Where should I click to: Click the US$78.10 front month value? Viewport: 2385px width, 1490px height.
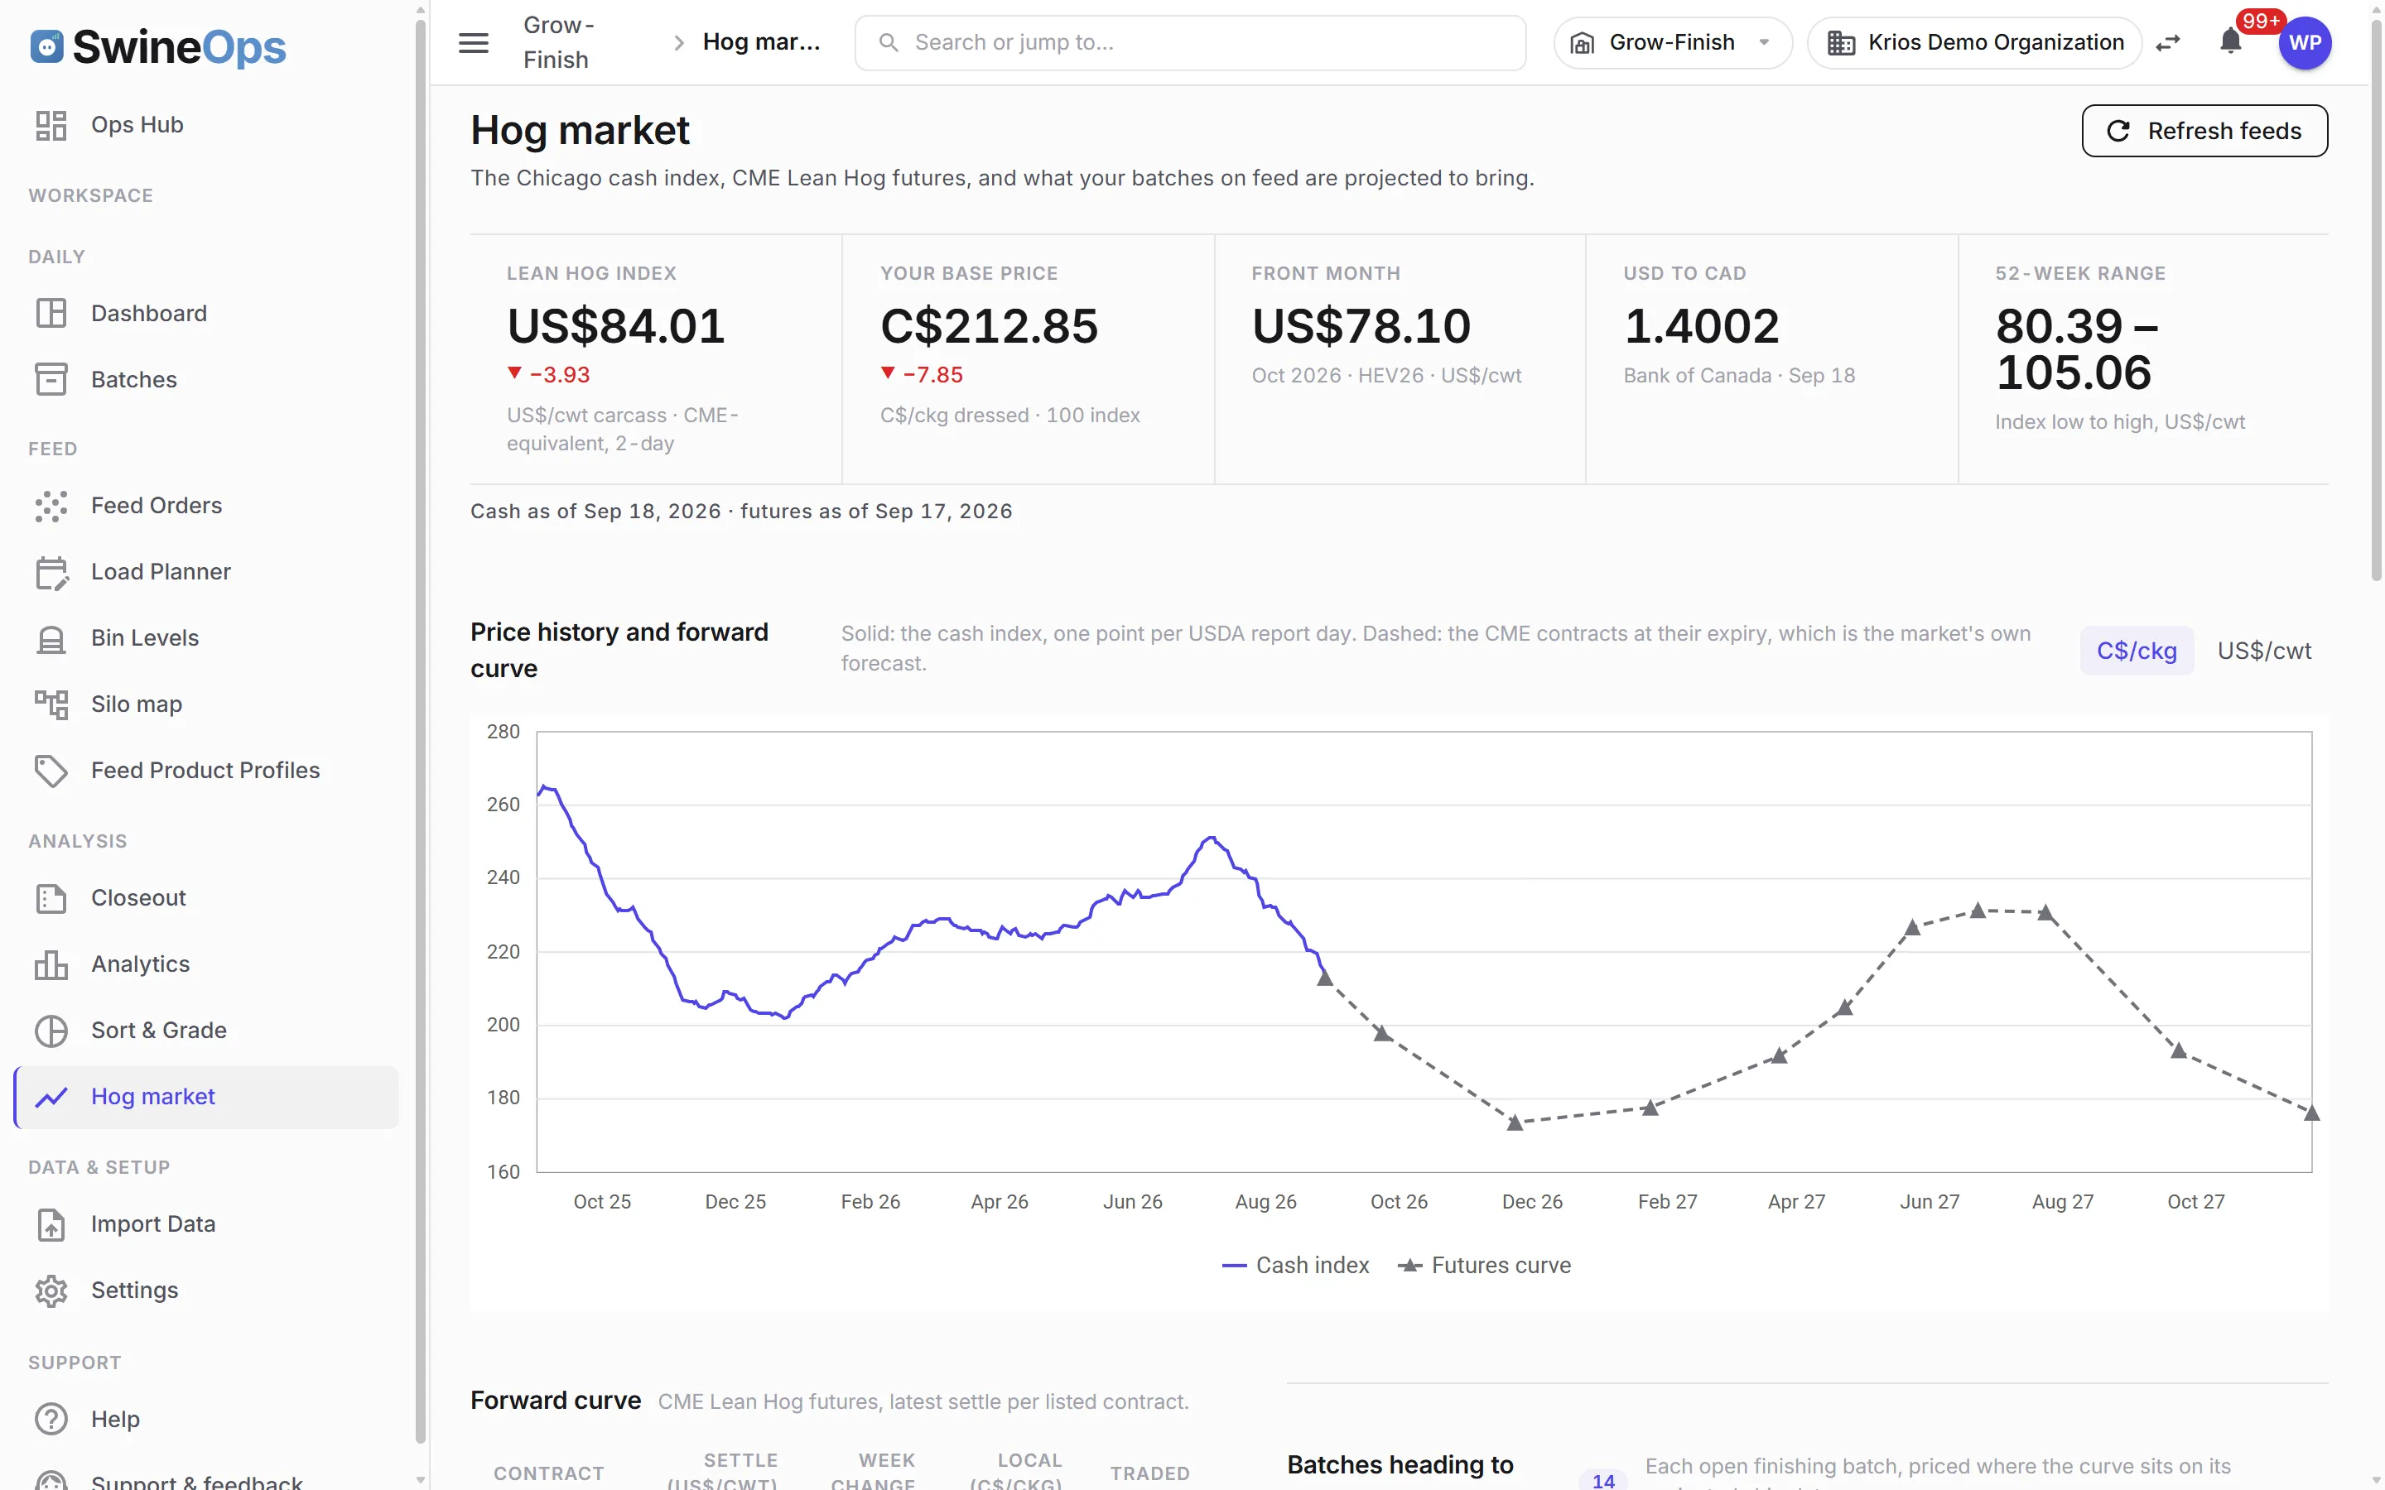tap(1361, 326)
